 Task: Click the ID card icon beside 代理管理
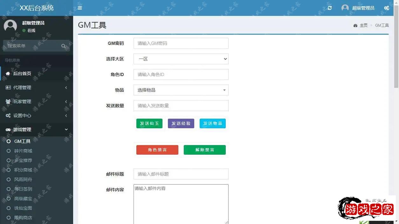pyautogui.click(x=8, y=87)
